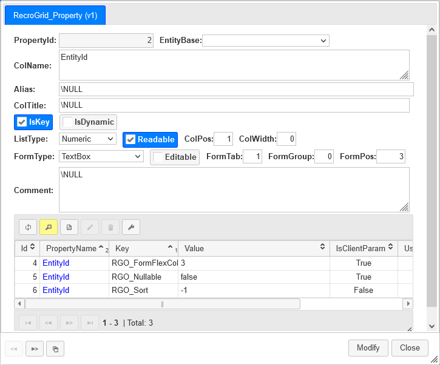Go to next record arrow at bottom left
The height and width of the screenshot is (365, 440).
pos(35,349)
